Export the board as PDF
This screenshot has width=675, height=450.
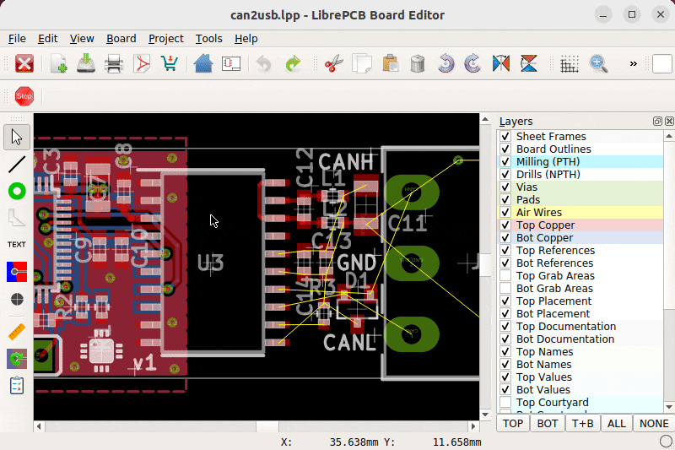[142, 63]
